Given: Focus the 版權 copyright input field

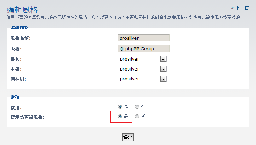Looking at the screenshot, I should [x=144, y=49].
